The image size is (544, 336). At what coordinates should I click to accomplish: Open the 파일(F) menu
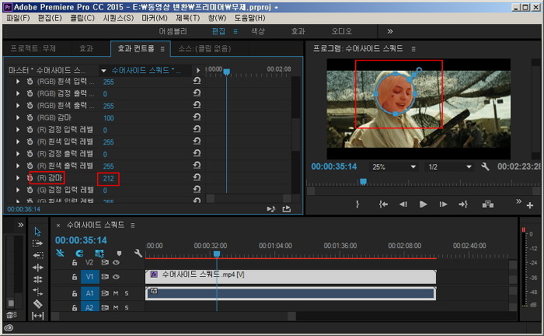tap(18, 18)
